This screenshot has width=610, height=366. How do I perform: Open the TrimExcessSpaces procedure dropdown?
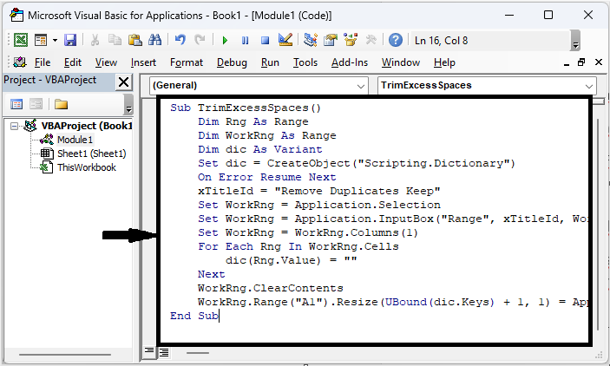point(589,86)
